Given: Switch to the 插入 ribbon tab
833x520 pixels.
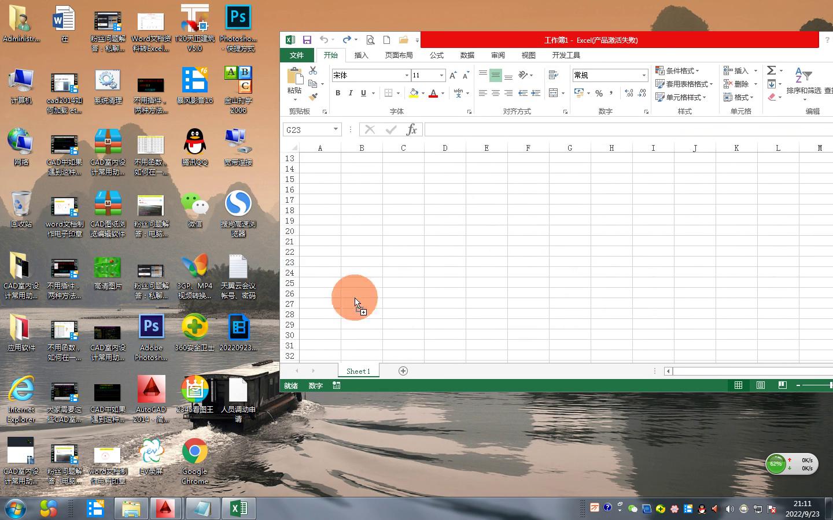Looking at the screenshot, I should click(x=361, y=55).
